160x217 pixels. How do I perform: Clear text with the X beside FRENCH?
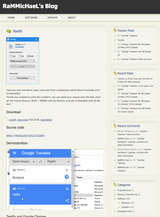pos(67,170)
